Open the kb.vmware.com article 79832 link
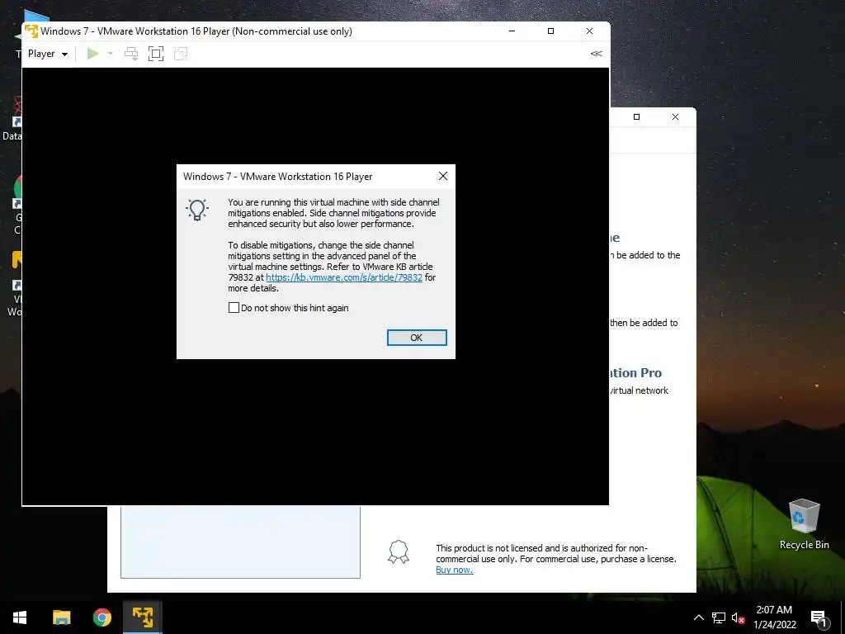Screen dimensions: 845x634 pyautogui.click(x=344, y=277)
